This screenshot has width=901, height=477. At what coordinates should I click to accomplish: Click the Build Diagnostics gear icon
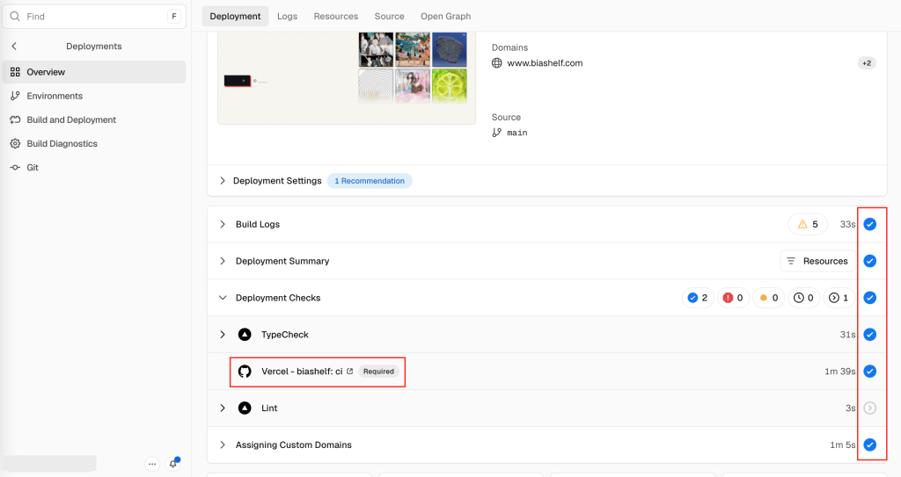click(x=15, y=143)
